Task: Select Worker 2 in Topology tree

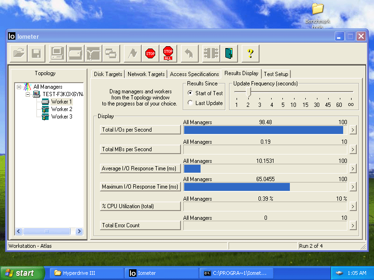Action: (x=62, y=109)
